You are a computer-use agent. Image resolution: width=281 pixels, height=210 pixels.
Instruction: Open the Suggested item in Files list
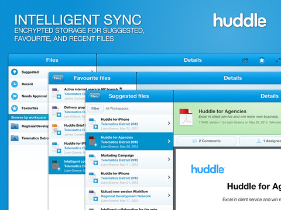click(52, 72)
